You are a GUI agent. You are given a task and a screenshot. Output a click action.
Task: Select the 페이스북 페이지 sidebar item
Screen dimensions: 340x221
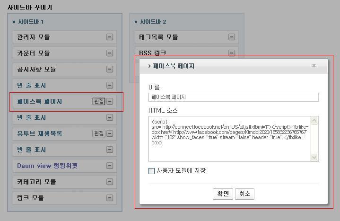point(65,101)
